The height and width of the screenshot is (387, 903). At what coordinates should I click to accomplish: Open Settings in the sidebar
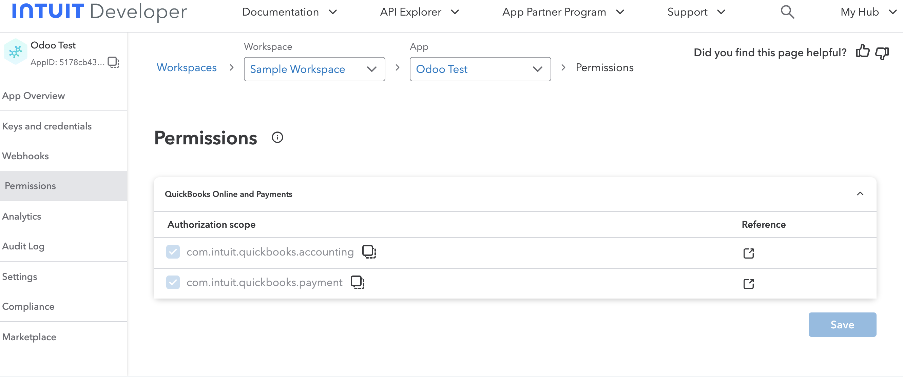[x=63, y=277]
